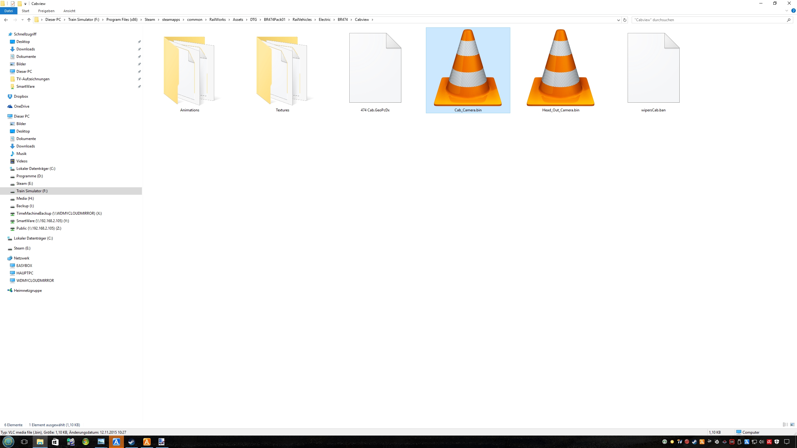797x448 pixels.
Task: Select Steam (E:) drive under Dieser PC
Action: tap(24, 184)
